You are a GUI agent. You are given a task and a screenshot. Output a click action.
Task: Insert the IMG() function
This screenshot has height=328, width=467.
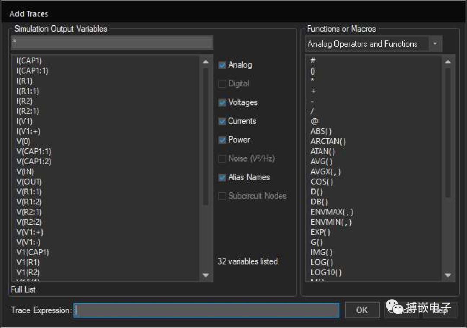(x=321, y=253)
